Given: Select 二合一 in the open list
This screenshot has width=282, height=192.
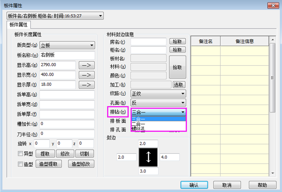Looking at the screenshot, I should pos(158,124).
